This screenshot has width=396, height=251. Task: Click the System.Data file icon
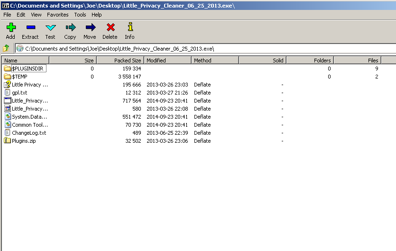click(x=8, y=117)
